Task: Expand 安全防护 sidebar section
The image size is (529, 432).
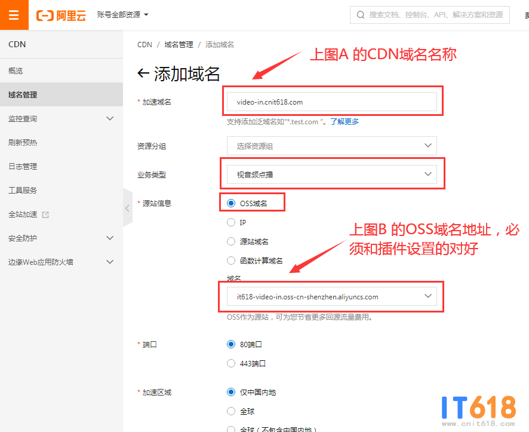Action: 61,238
